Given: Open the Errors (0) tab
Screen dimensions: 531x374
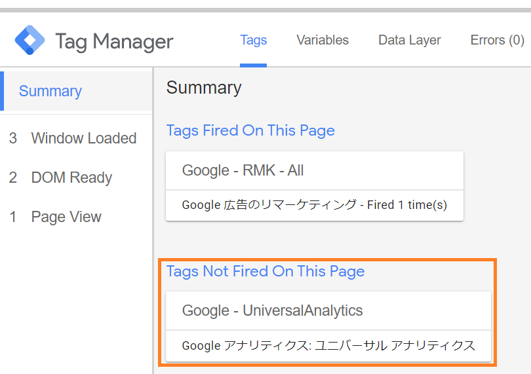Looking at the screenshot, I should pyautogui.click(x=497, y=40).
